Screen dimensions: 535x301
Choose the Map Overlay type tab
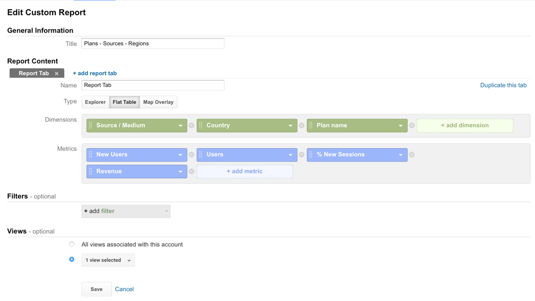pyautogui.click(x=158, y=102)
